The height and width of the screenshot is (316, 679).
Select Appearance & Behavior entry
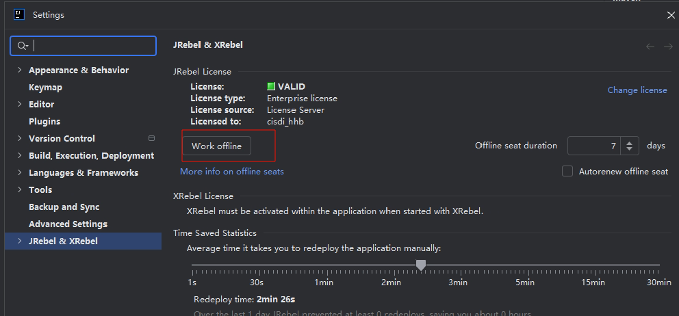[79, 70]
